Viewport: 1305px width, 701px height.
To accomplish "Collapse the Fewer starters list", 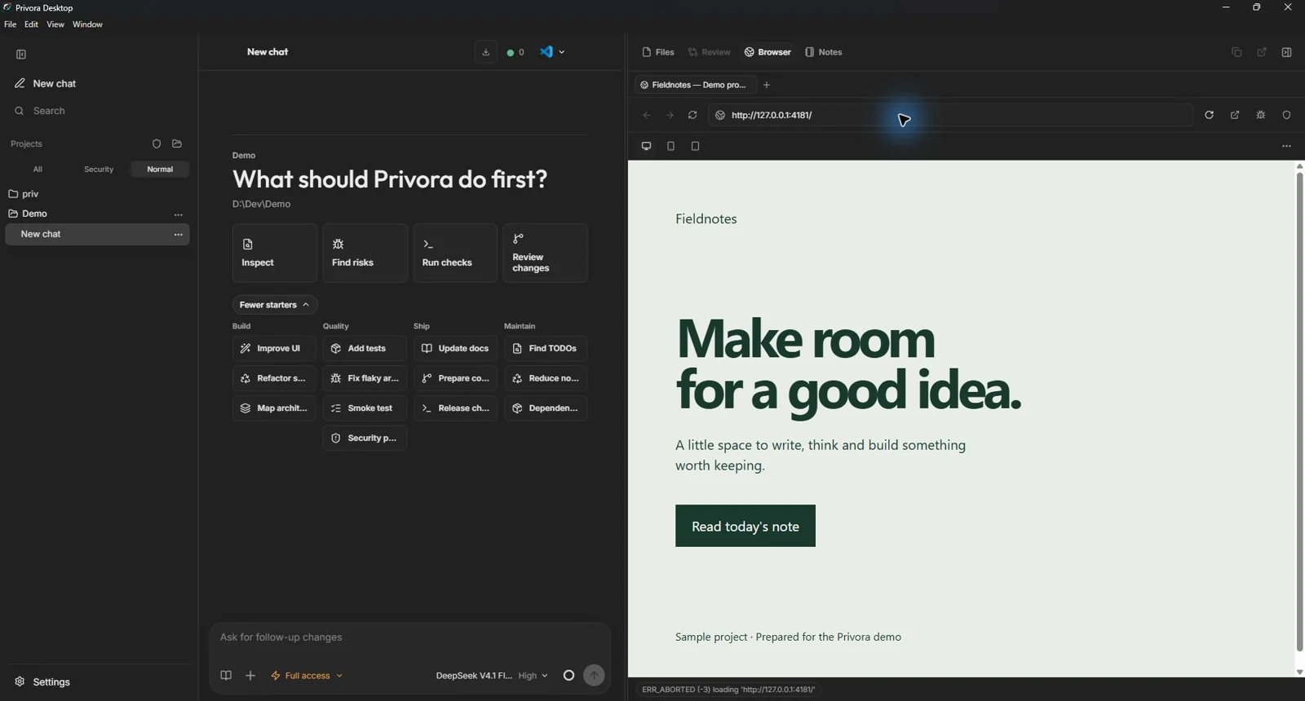I will point(275,305).
